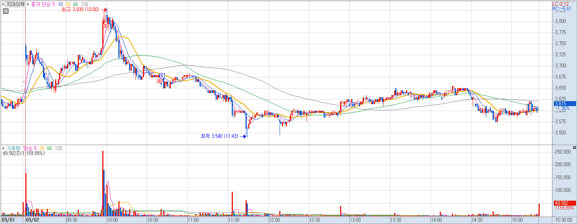
Task: Click the 11:30 time axis label
Action: click(x=234, y=220)
